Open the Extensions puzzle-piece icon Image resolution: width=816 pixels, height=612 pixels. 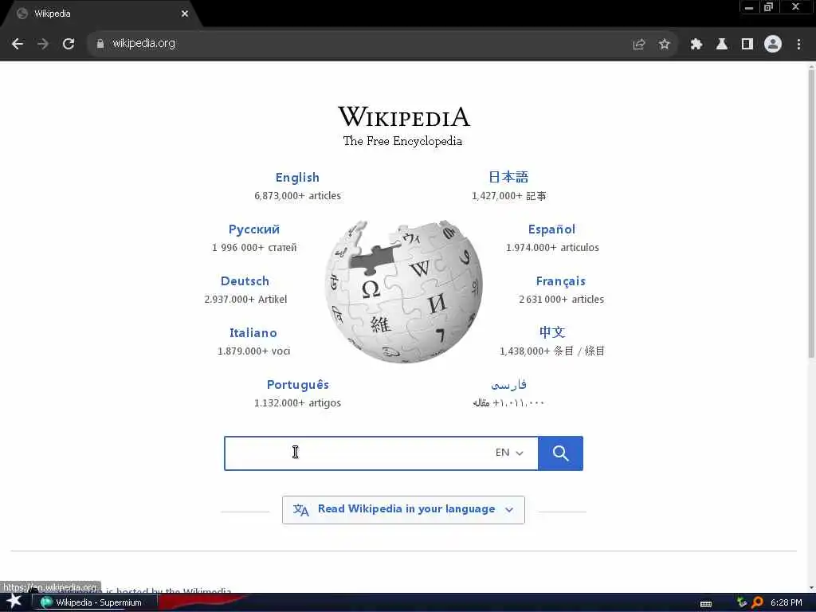tap(696, 45)
